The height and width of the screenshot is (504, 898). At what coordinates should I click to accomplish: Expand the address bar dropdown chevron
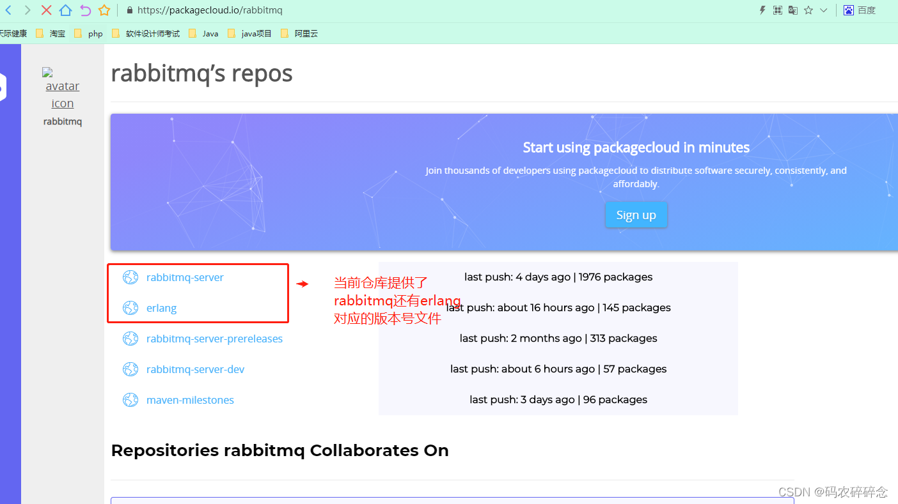pos(824,10)
